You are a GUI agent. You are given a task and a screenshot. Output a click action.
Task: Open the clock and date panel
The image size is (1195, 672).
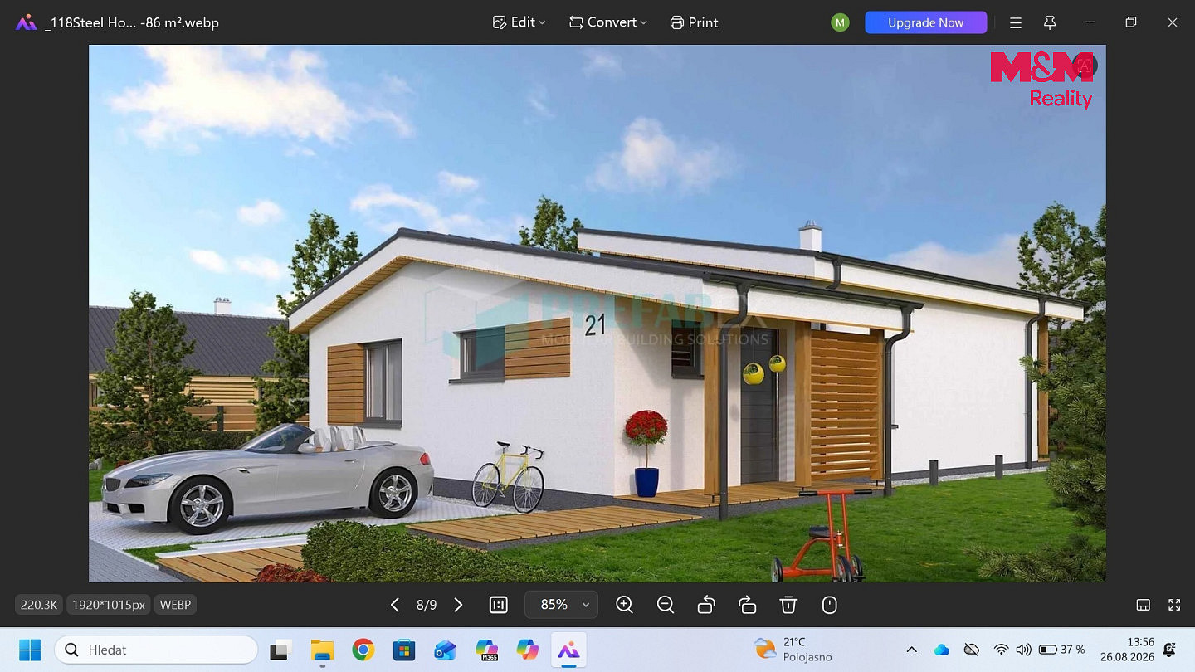pos(1129,650)
